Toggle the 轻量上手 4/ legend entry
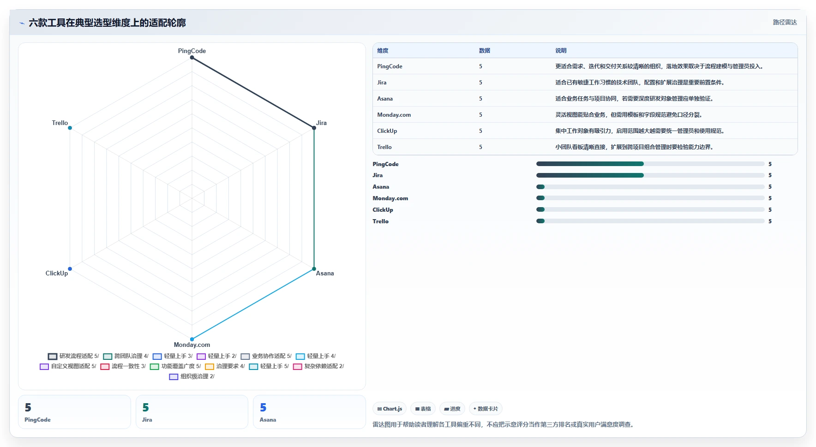This screenshot has width=816, height=447. pos(316,356)
